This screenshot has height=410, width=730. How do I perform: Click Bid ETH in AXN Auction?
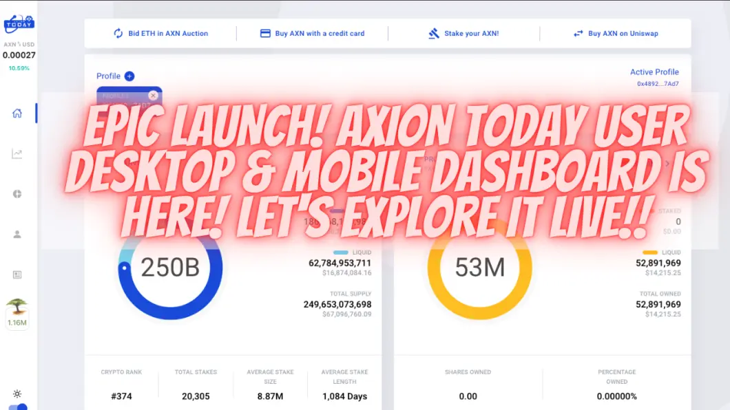[160, 34]
